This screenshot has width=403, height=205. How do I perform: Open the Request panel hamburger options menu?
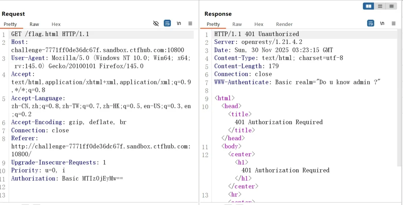pyautogui.click(x=190, y=24)
